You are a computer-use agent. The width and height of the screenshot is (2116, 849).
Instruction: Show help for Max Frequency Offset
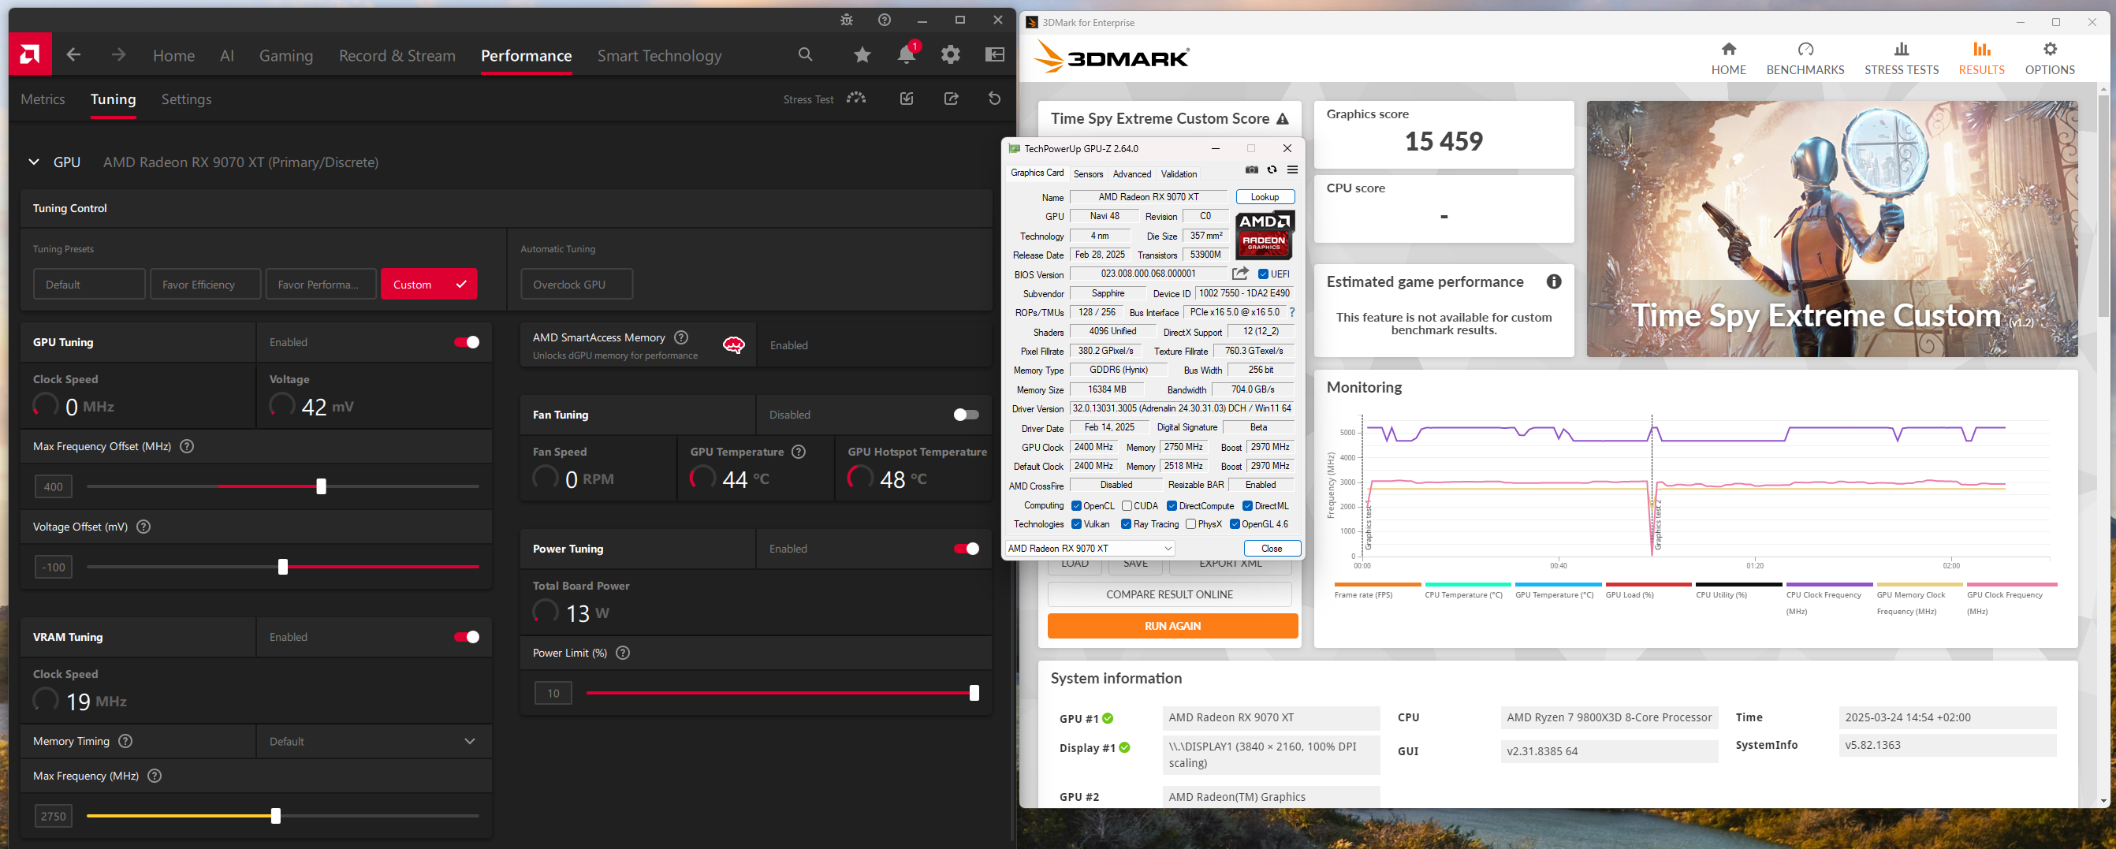pos(187,447)
